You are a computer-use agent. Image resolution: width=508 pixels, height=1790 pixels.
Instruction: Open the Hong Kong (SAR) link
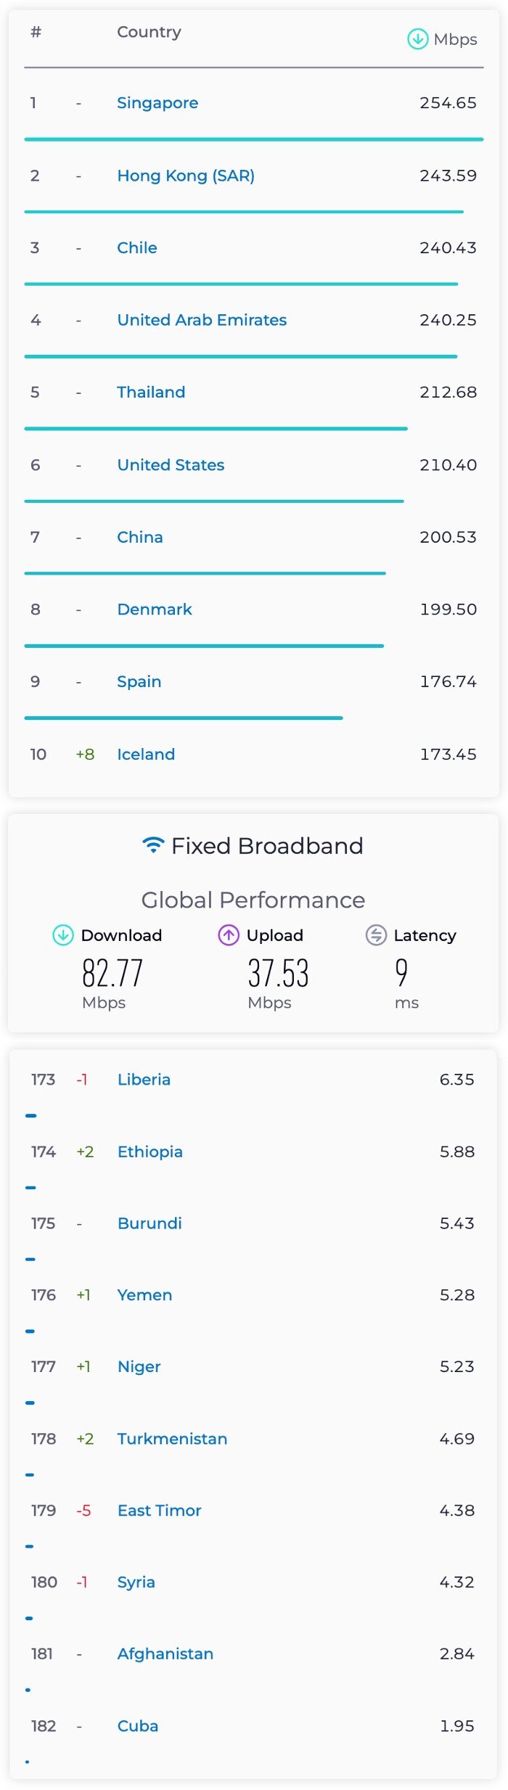[186, 176]
